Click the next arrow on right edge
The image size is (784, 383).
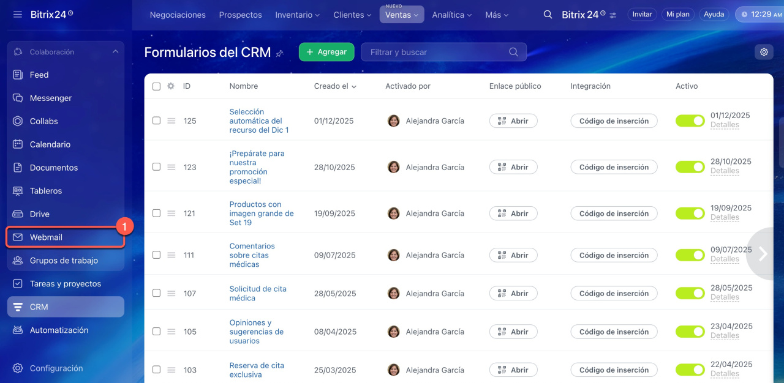coord(763,253)
